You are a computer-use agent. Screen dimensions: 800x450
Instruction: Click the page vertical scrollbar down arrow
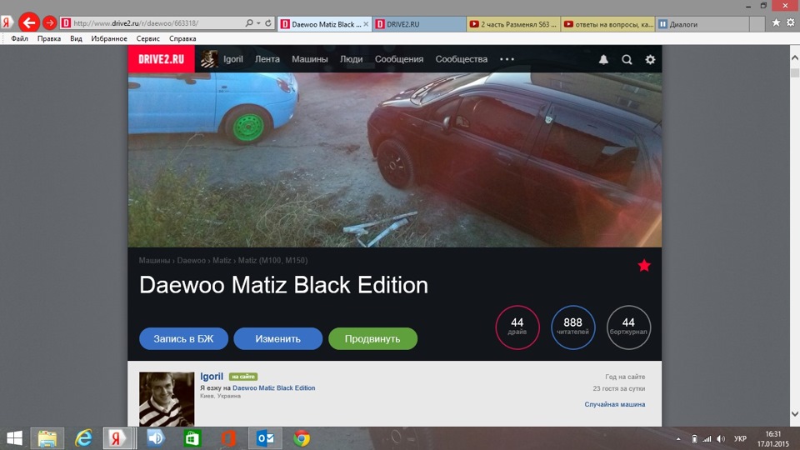794,414
